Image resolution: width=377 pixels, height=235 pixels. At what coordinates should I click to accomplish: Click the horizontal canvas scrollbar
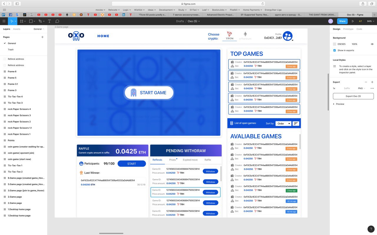pos(111,234)
